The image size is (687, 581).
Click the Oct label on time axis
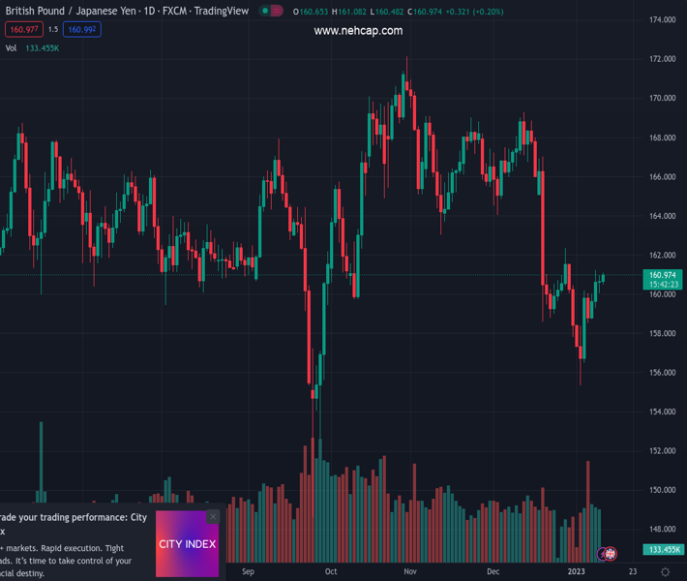332,572
